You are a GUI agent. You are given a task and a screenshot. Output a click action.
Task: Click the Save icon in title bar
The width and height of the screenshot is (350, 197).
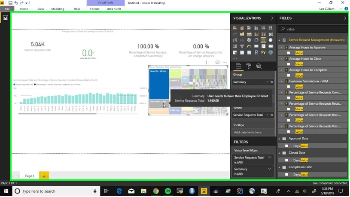click(x=10, y=3)
